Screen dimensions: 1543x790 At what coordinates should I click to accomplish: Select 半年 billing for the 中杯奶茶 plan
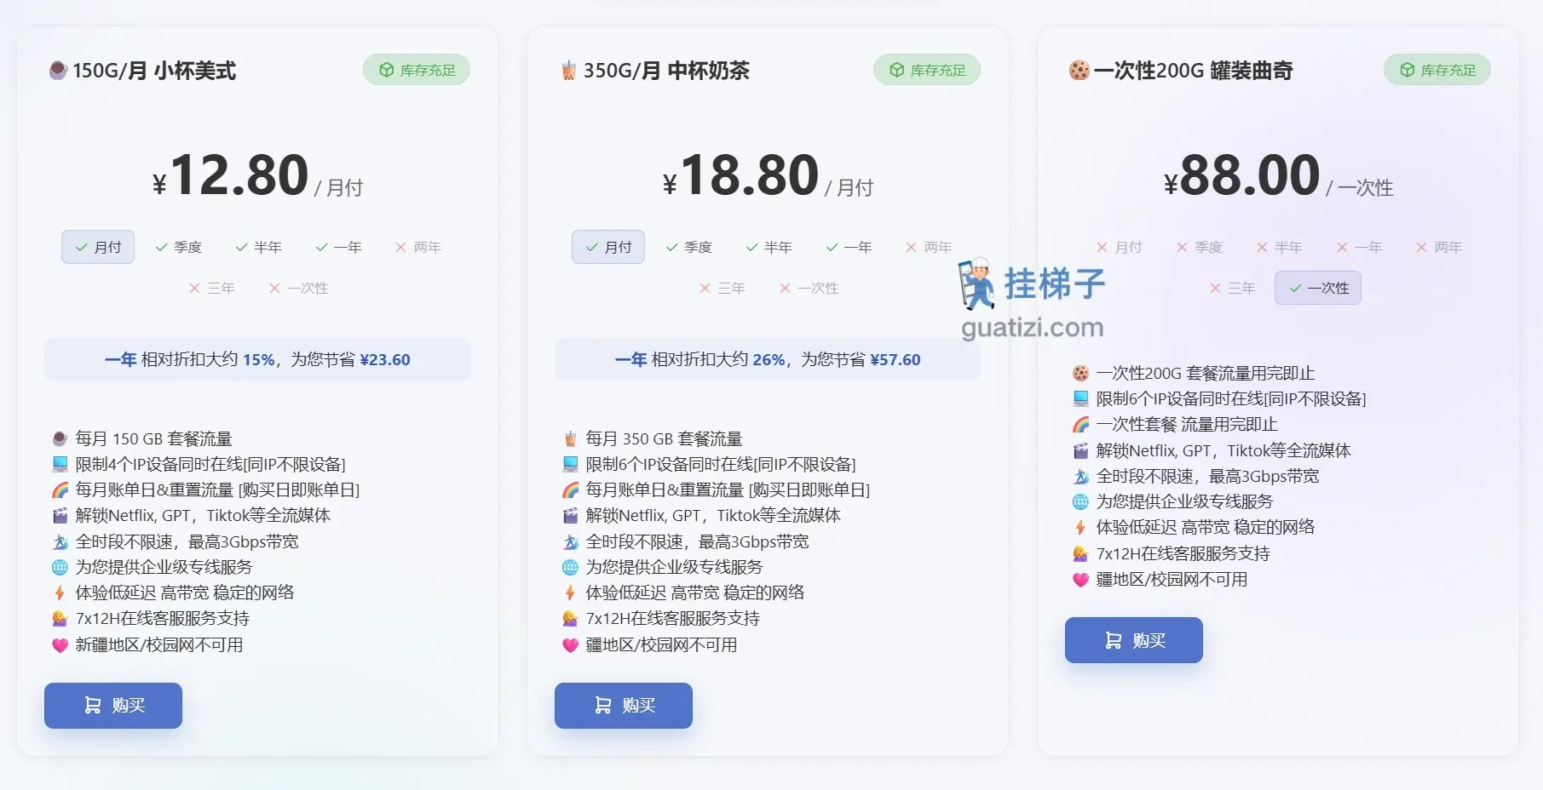coord(769,248)
